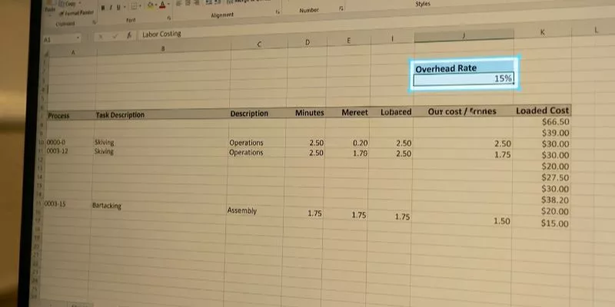Select the Bartacking cell

[159, 207]
